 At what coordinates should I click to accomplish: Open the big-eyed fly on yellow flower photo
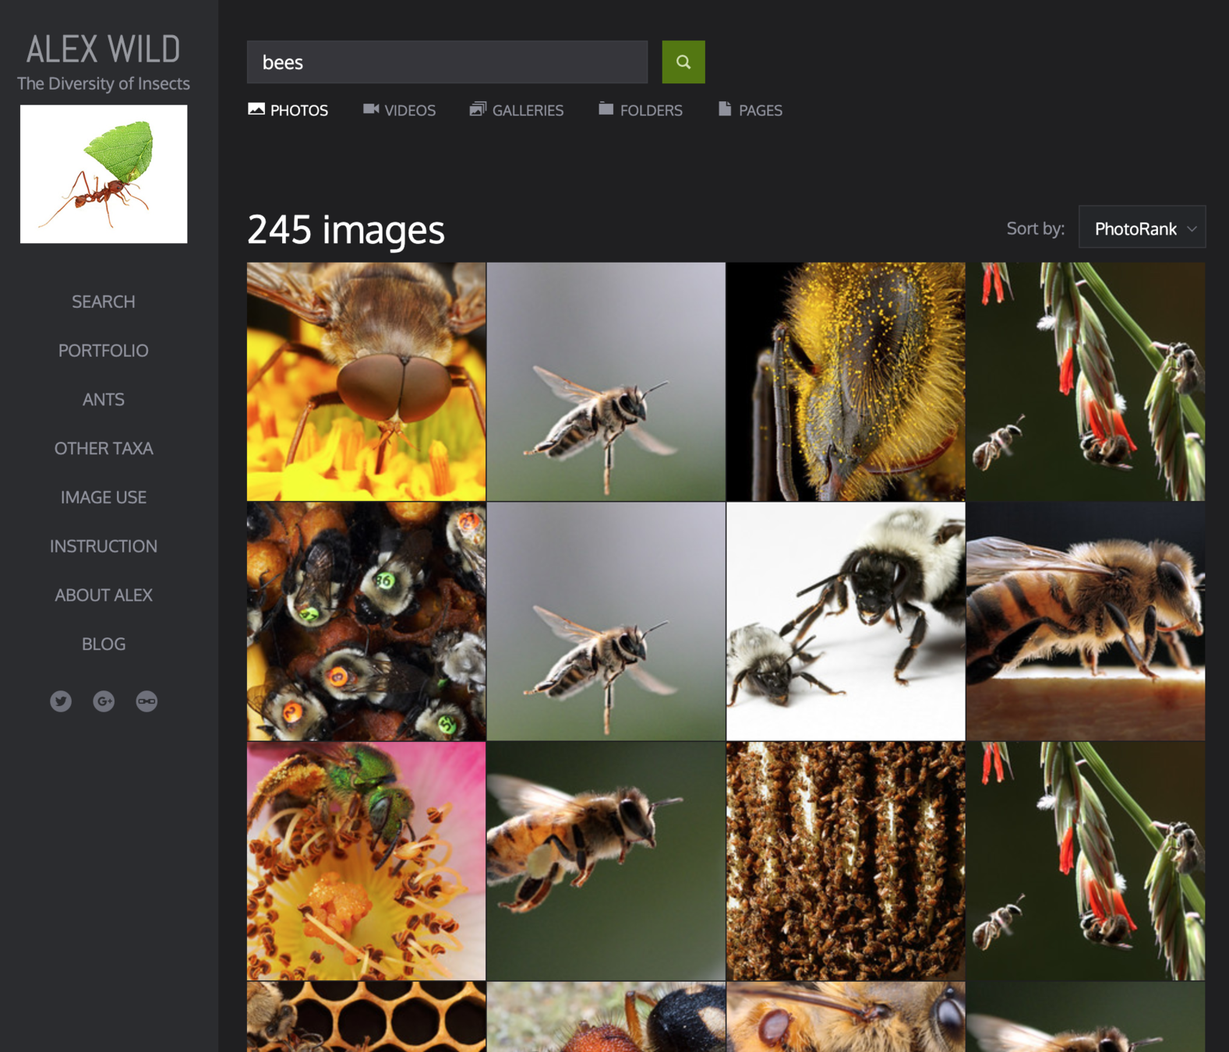pyautogui.click(x=366, y=382)
